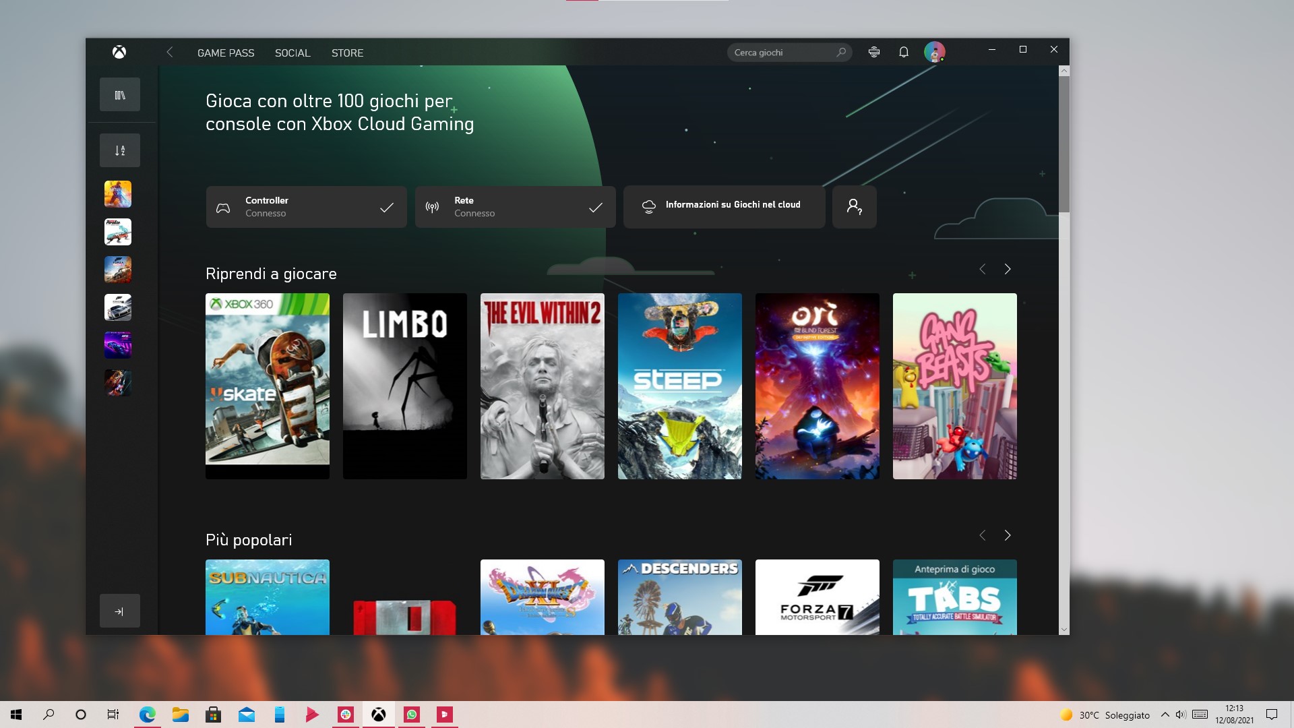Viewport: 1294px width, 728px height.
Task: Expand hidden system tray icons
Action: (x=1165, y=715)
